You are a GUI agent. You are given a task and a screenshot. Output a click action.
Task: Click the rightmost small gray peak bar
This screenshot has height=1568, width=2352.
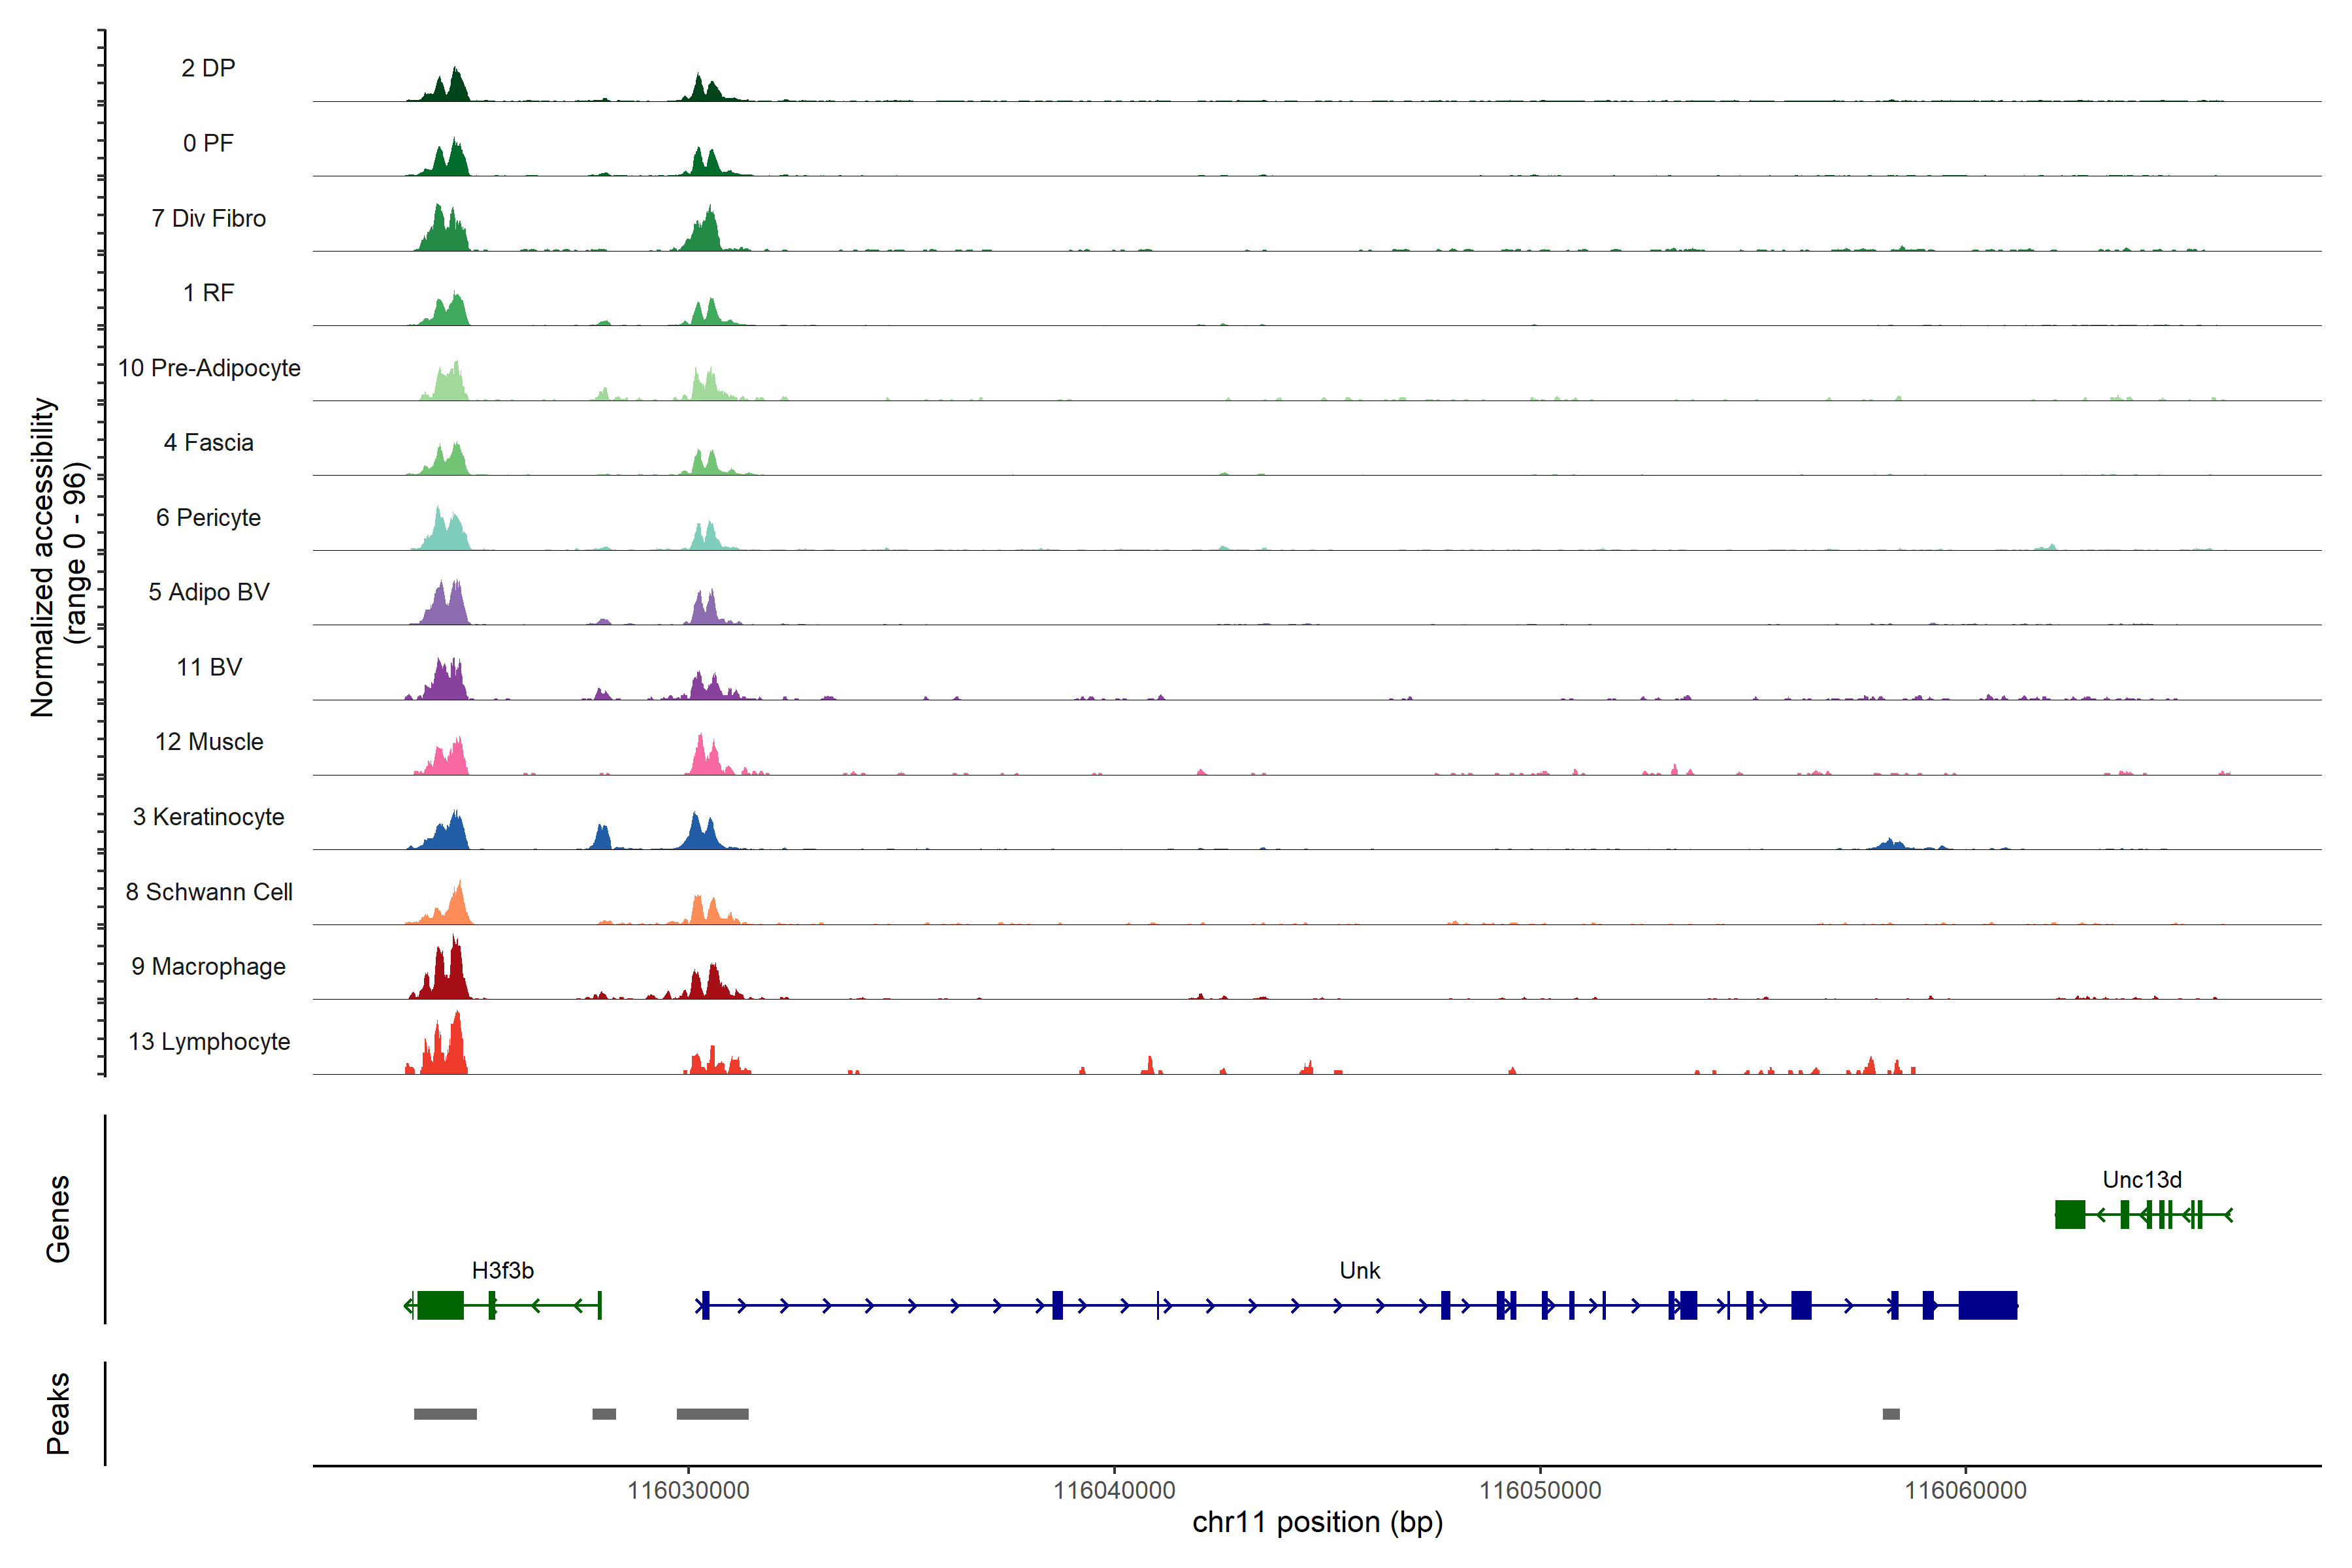pyautogui.click(x=1890, y=1414)
